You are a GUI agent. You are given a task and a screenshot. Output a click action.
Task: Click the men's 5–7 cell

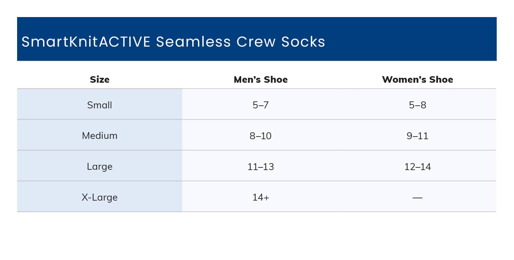tap(260, 105)
